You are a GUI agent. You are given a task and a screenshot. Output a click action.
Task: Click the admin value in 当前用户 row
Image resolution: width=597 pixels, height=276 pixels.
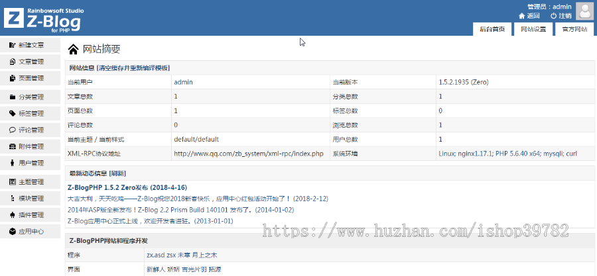(x=183, y=82)
